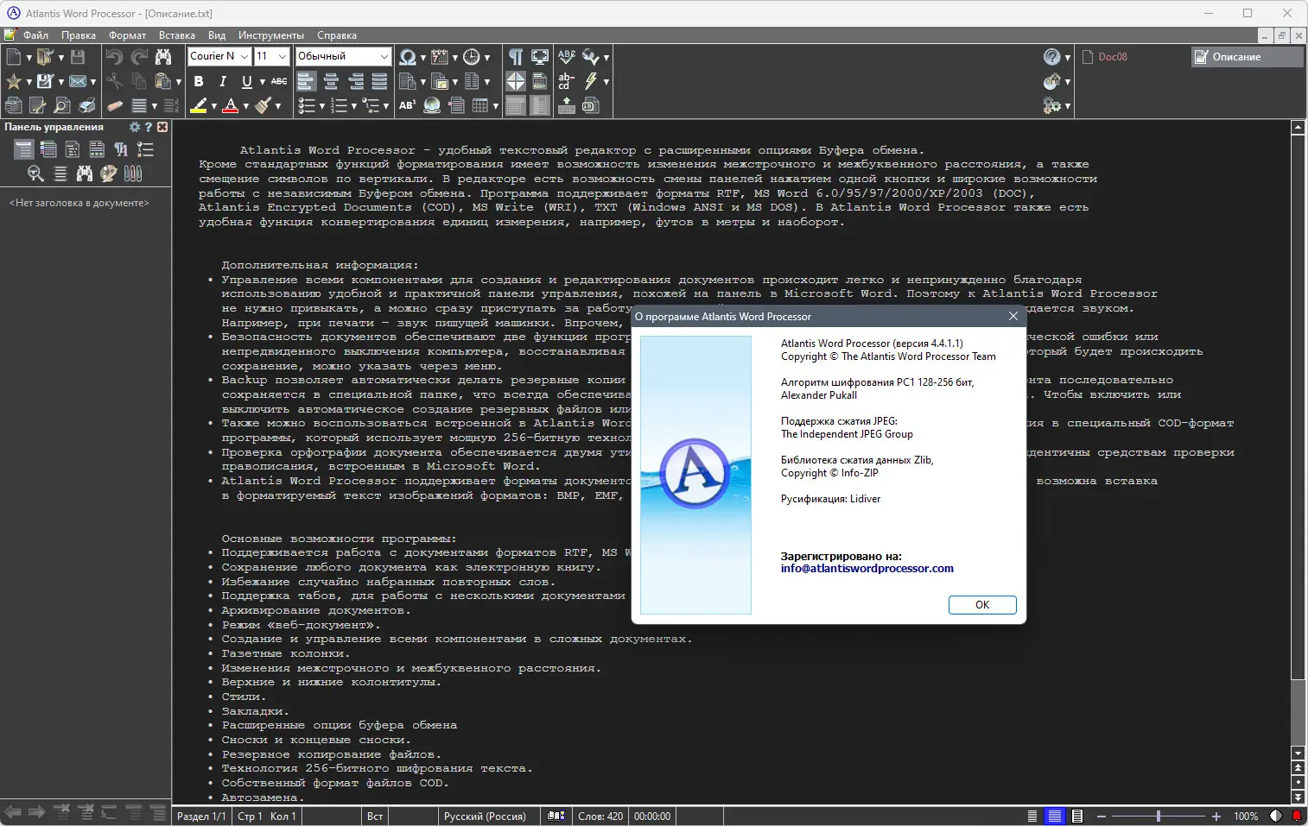Expand the font color dropdown arrow

tap(246, 106)
